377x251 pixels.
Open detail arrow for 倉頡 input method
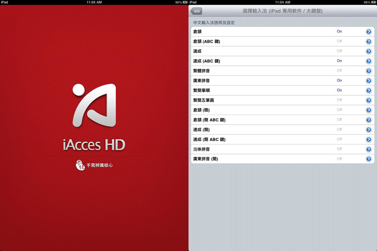point(369,32)
